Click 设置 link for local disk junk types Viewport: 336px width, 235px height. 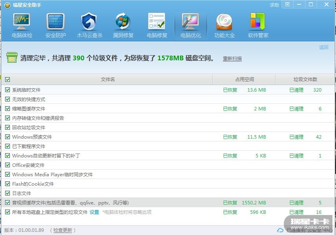[x=94, y=212]
